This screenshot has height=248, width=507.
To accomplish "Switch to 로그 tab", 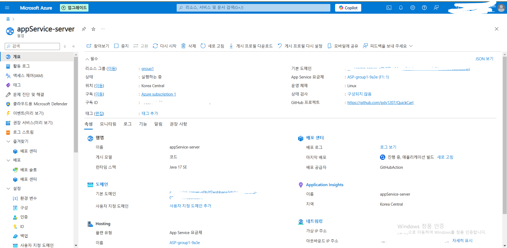I will [x=128, y=124].
